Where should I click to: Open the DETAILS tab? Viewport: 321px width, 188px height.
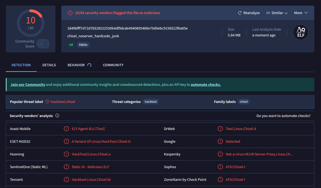pyautogui.click(x=49, y=65)
